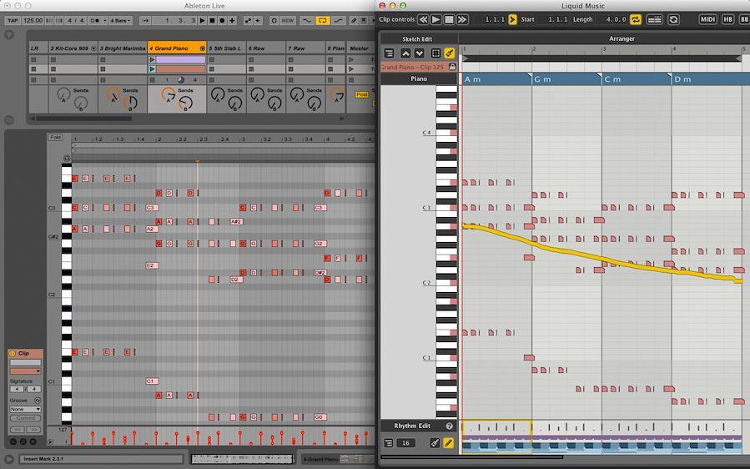750x469 pixels.
Task: Click the Punch-Out switch icon
Action: click(338, 21)
